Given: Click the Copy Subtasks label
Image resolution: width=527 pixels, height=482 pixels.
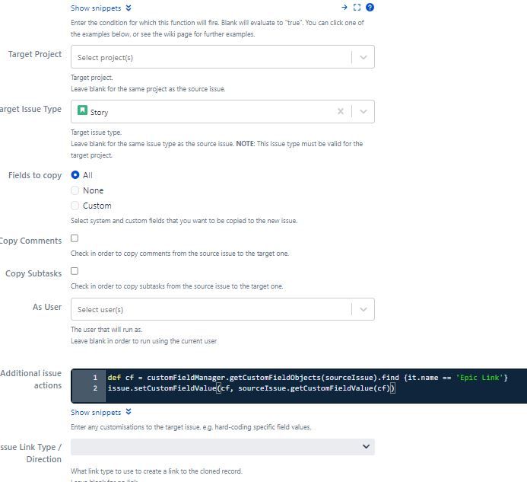Looking at the screenshot, I should [x=33, y=273].
